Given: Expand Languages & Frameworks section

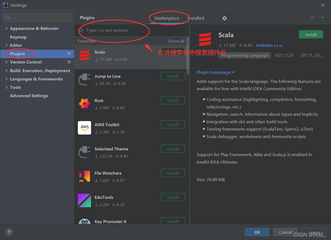Looking at the screenshot, I should (6, 79).
